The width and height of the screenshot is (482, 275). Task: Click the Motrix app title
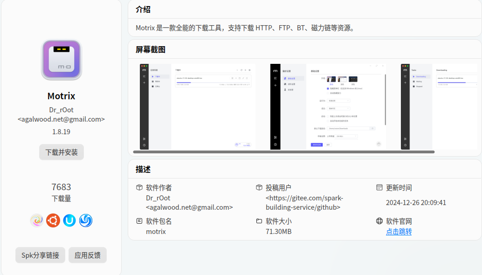pos(61,96)
